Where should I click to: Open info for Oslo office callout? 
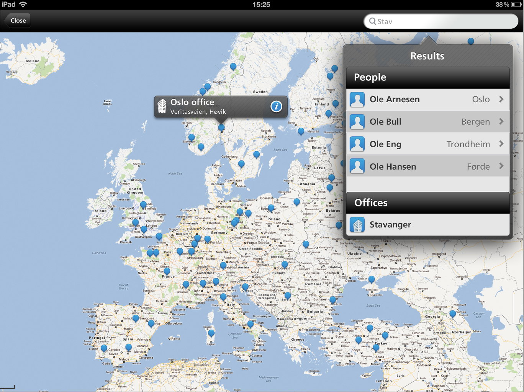pyautogui.click(x=276, y=106)
